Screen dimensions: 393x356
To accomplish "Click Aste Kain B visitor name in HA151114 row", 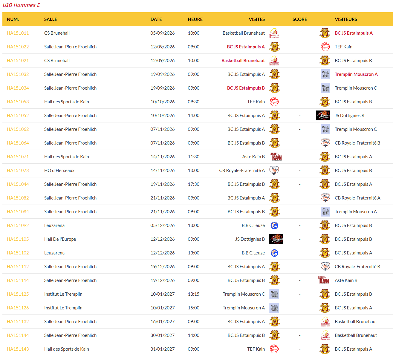I will [346, 280].
